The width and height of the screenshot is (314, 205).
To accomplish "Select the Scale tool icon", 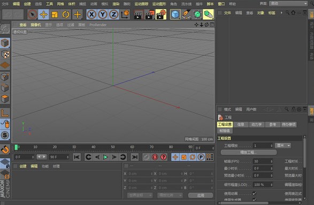I will pyautogui.click(x=55, y=14).
